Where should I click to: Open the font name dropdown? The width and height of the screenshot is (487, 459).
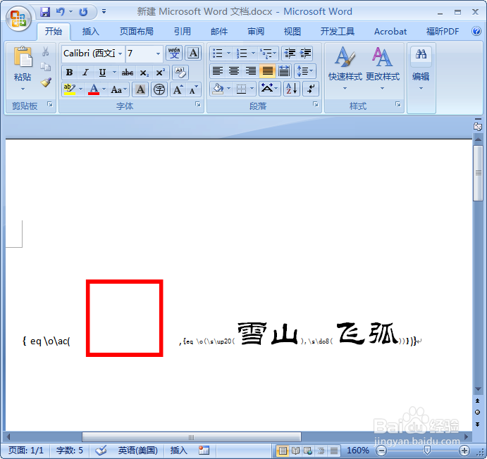(120, 54)
